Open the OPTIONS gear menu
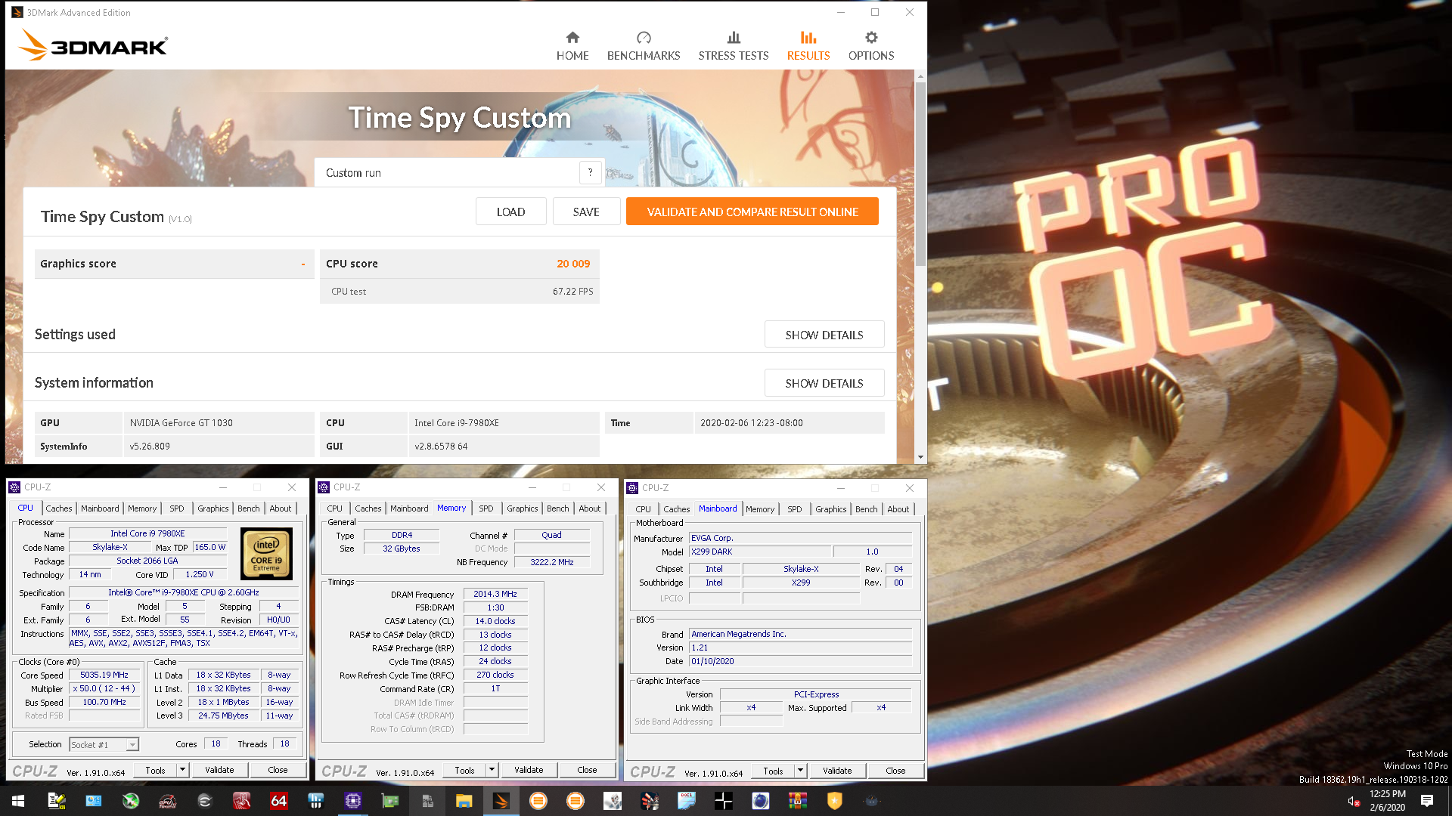The height and width of the screenshot is (816, 1452). coord(871,46)
